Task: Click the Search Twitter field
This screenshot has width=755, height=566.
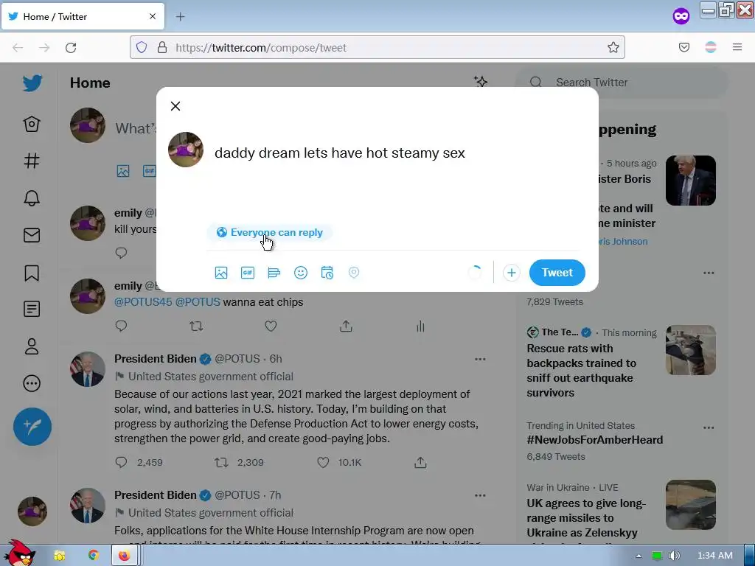Action: click(x=621, y=83)
